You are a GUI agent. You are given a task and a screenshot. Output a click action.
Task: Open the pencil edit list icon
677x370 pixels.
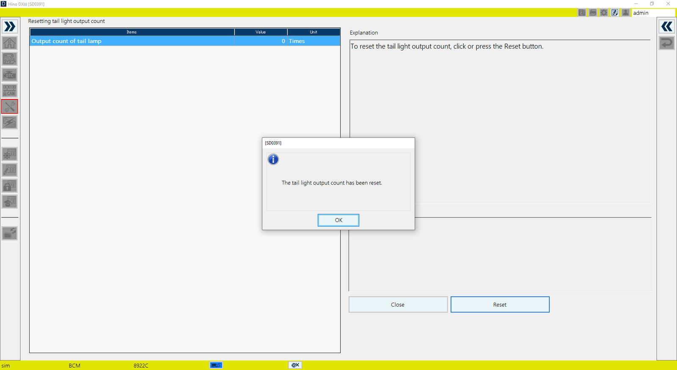[x=10, y=170]
